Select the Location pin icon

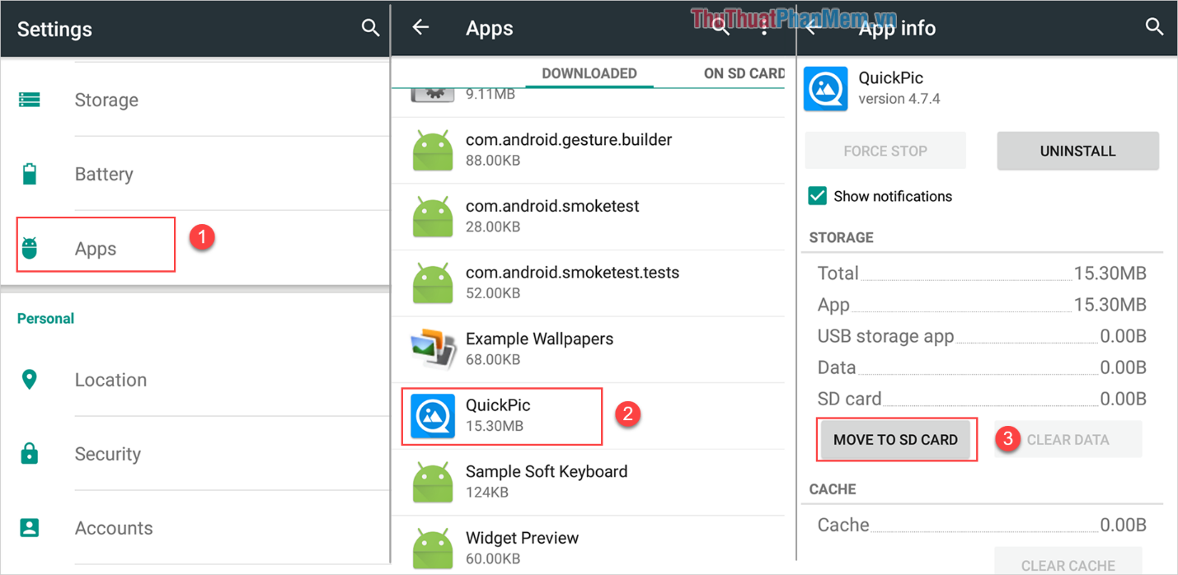coord(30,379)
